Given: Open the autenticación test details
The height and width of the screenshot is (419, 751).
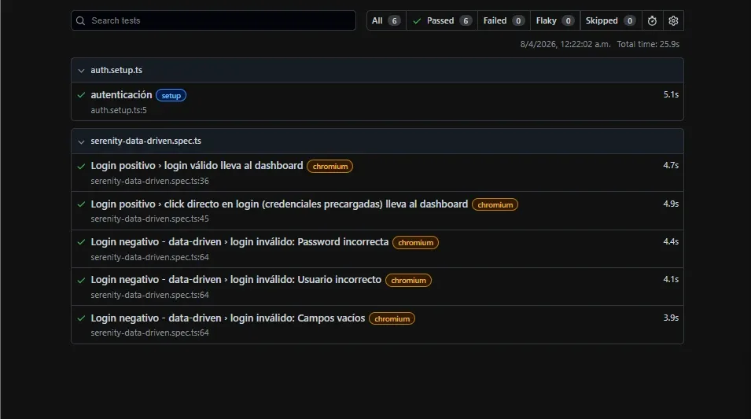Looking at the screenshot, I should (121, 95).
